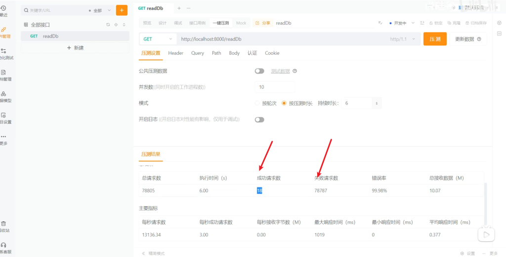Switch to the Mock tab
The height and width of the screenshot is (257, 506).
pyautogui.click(x=241, y=23)
